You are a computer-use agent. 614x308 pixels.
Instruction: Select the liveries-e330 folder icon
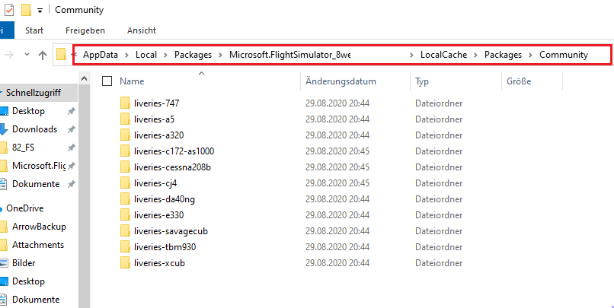(125, 215)
